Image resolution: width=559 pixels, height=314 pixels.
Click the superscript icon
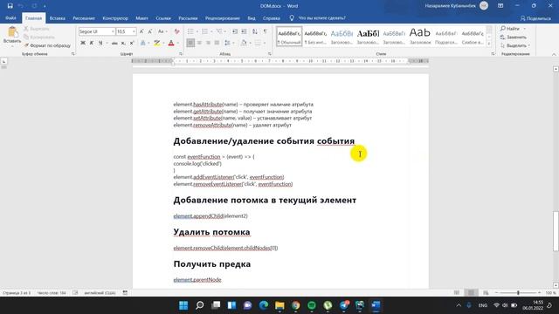click(132, 43)
